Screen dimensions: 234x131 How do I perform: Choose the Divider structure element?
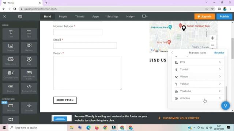29,108
